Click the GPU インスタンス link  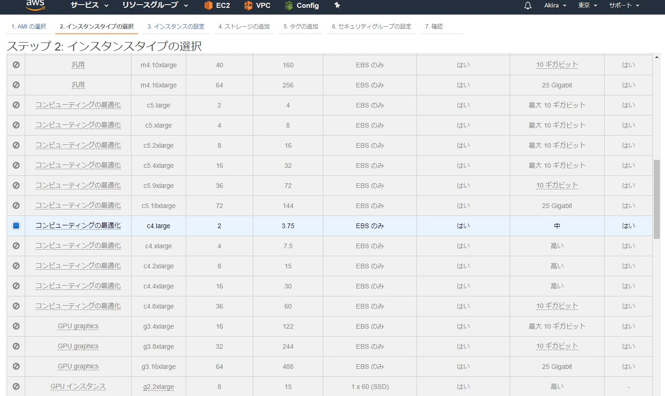click(x=78, y=387)
